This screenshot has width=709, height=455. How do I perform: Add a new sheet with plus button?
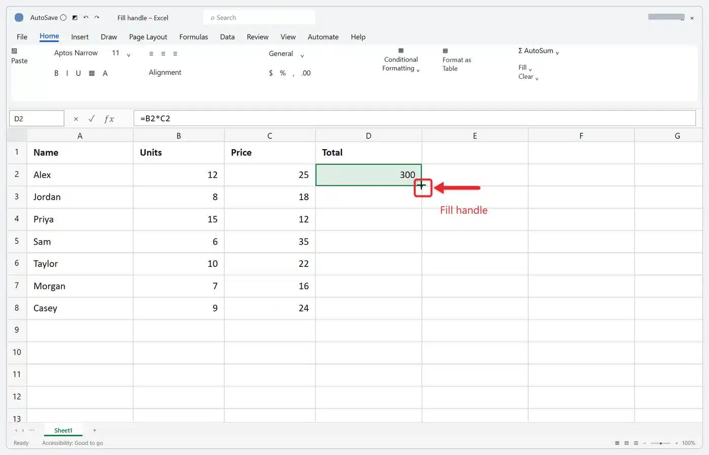tap(95, 430)
